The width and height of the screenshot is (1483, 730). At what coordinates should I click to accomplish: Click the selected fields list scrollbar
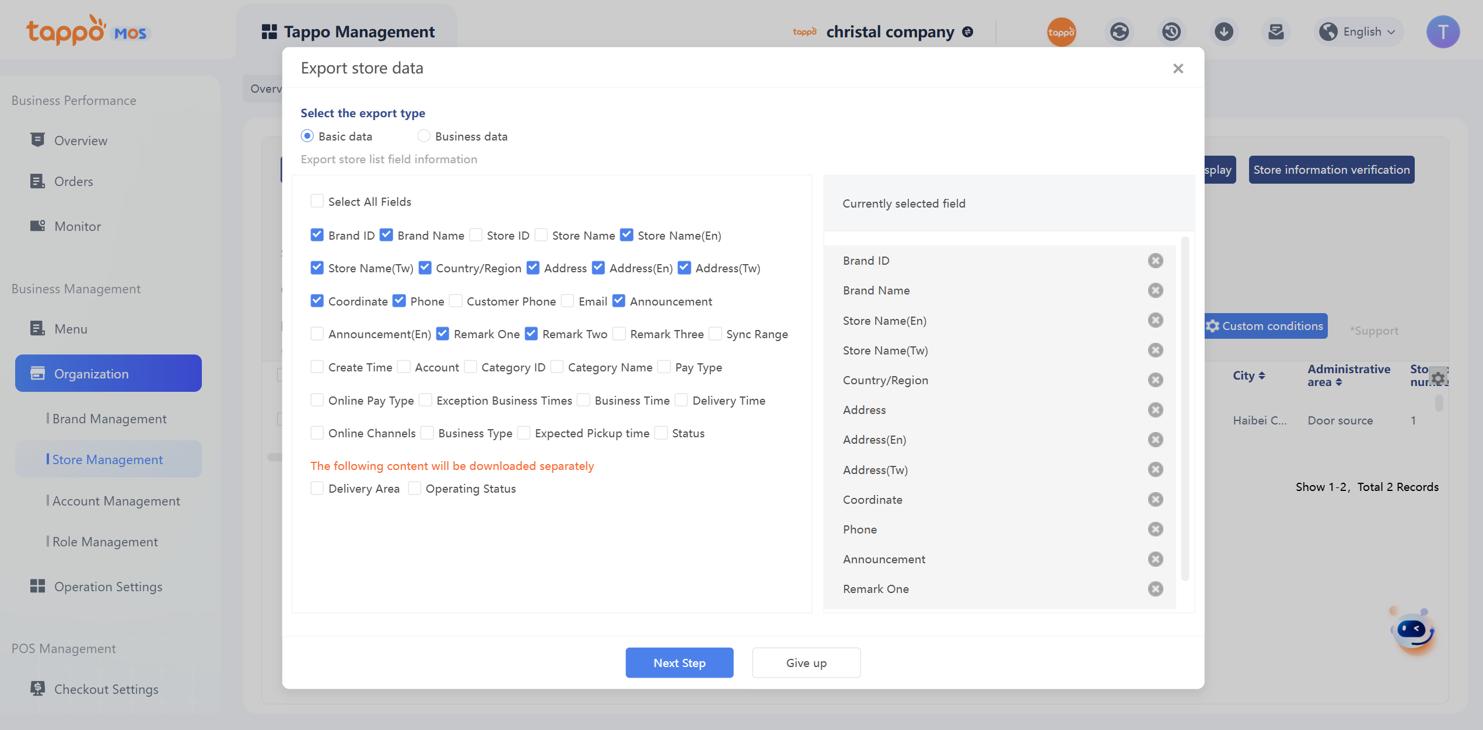(x=1184, y=408)
